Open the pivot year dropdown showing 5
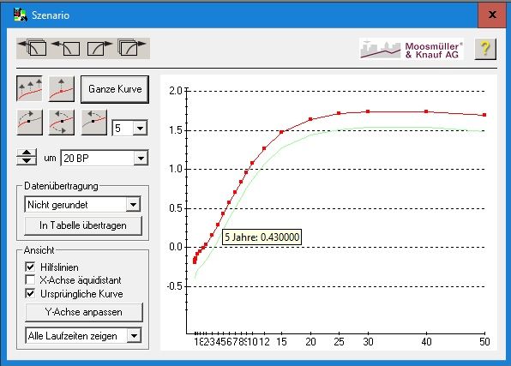 point(140,128)
